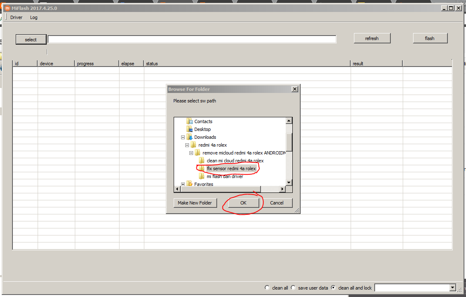The image size is (466, 297).
Task: Click the MiFlash title bar app icon
Action: [7, 8]
